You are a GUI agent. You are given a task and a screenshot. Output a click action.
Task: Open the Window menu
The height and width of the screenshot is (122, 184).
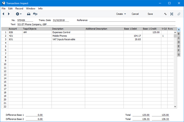pyautogui.click(x=31, y=9)
